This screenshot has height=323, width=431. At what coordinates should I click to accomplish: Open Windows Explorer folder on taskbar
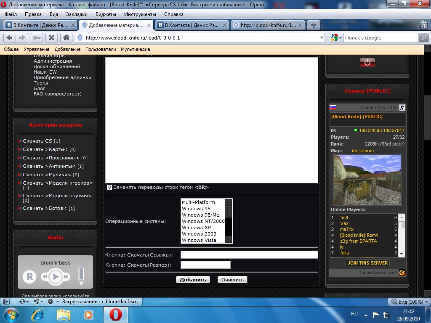pyautogui.click(x=63, y=315)
